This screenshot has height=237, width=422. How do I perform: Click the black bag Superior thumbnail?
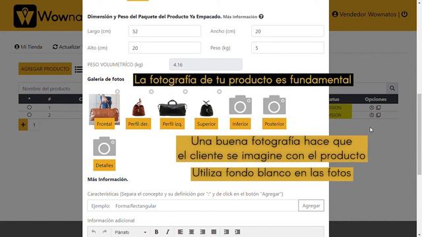[x=206, y=108]
